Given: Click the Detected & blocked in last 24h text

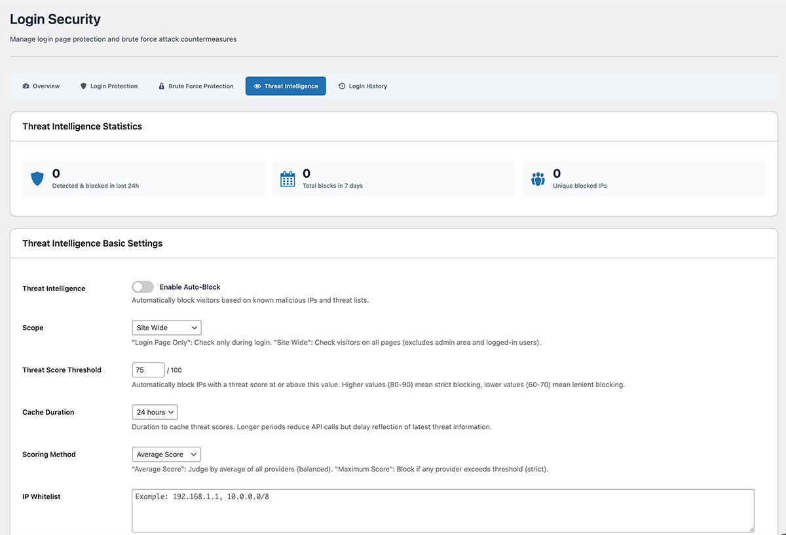Looking at the screenshot, I should 96,186.
